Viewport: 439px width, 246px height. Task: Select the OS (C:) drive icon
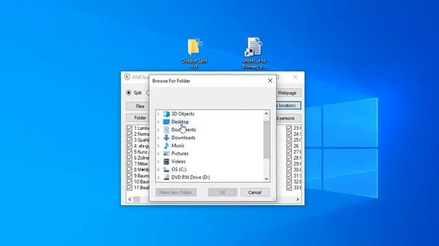(166, 169)
